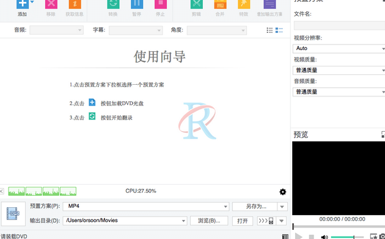Click the 另存为... button
385x239 pixels.
pos(255,207)
